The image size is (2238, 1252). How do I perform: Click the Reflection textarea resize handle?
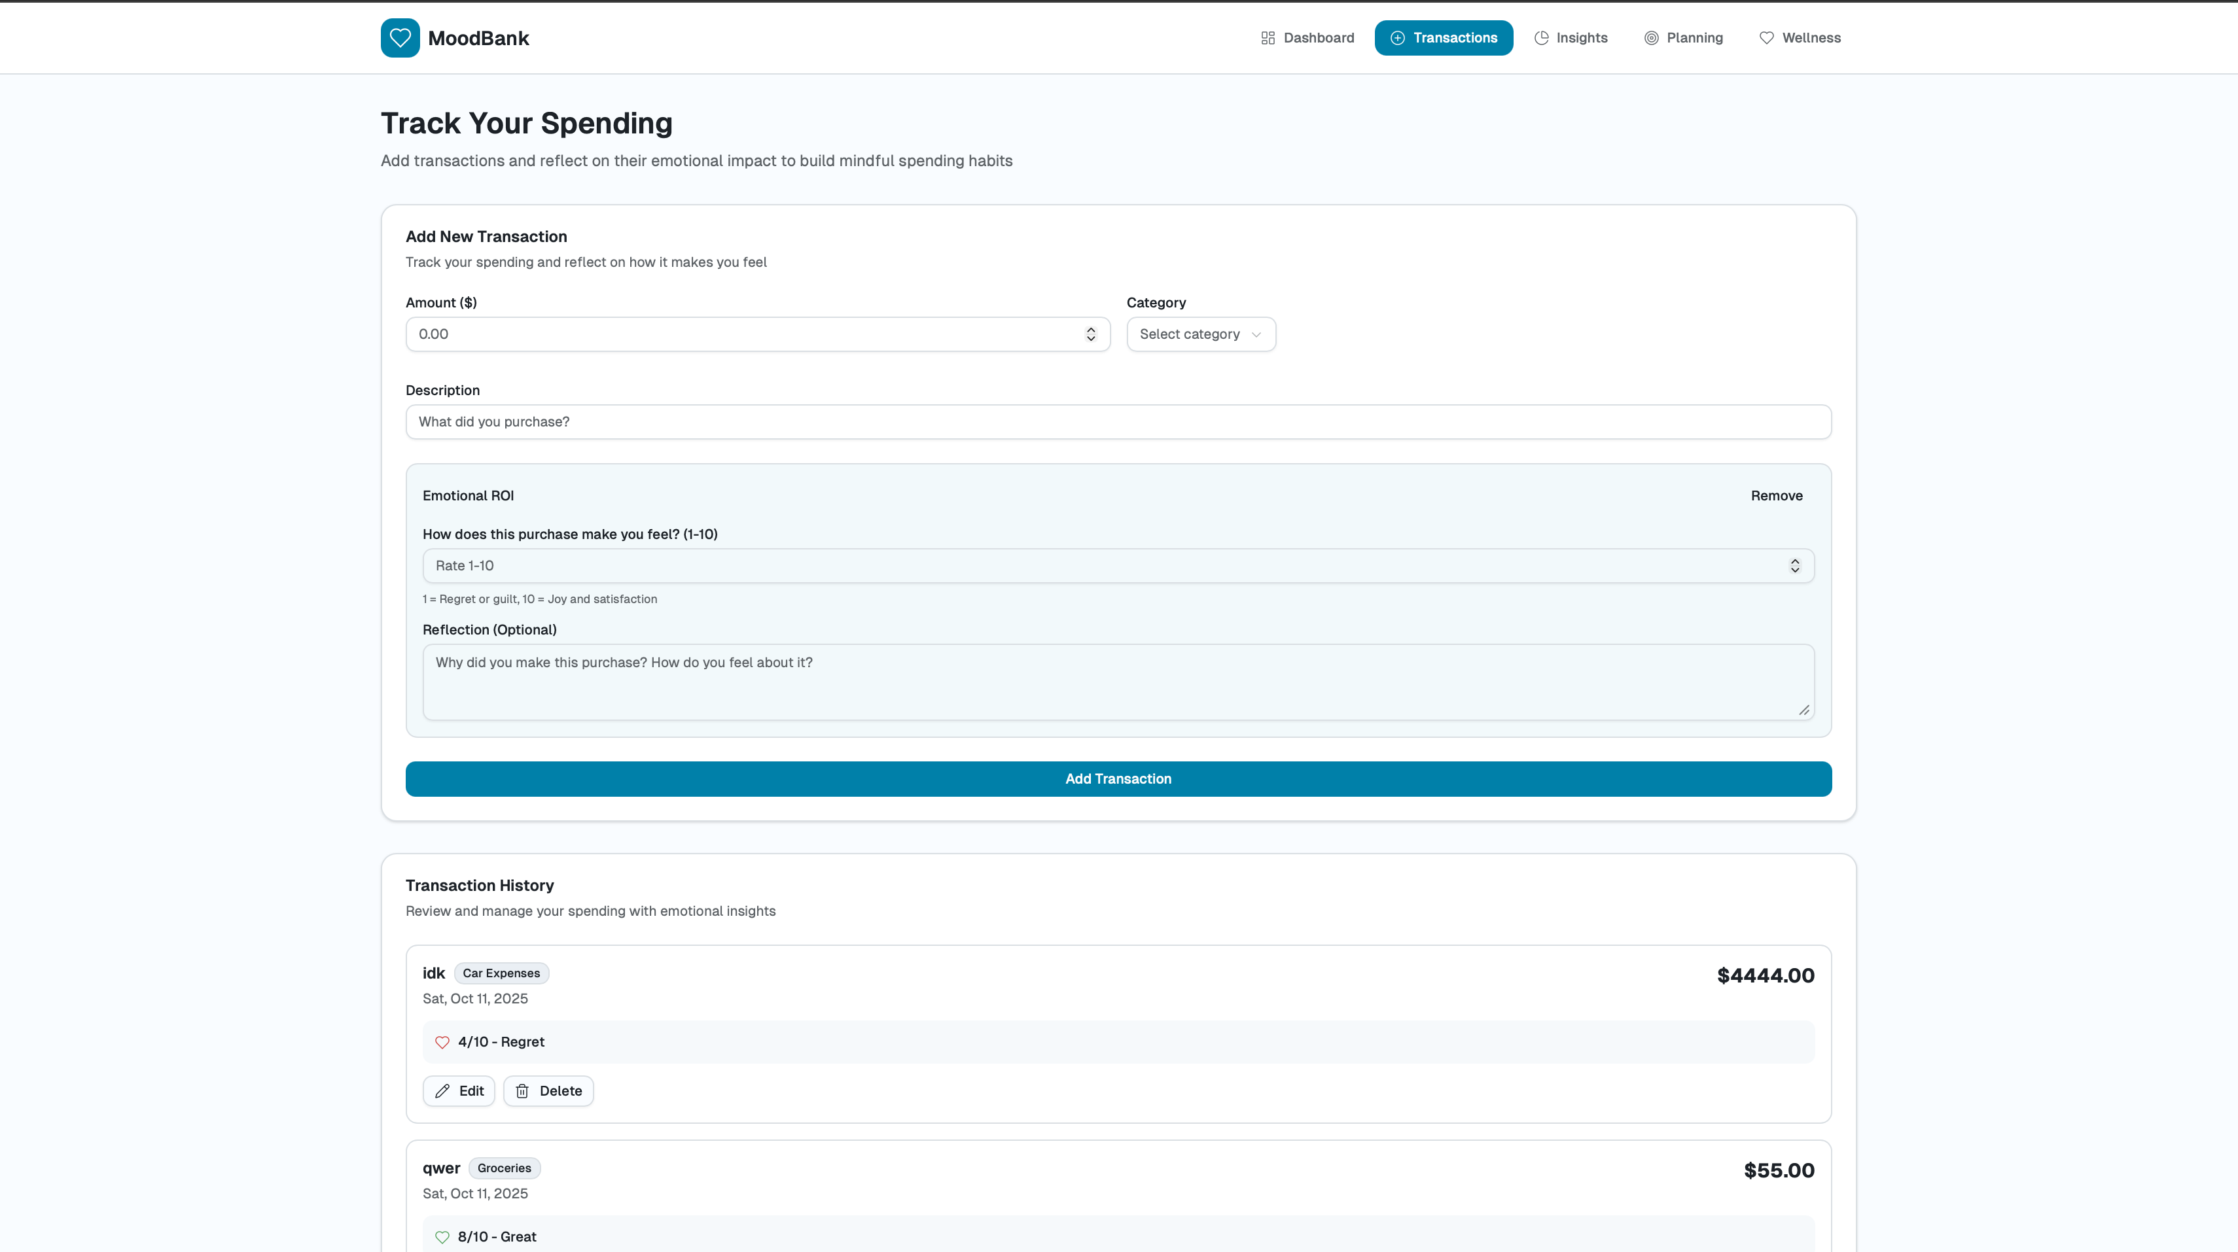tap(1803, 710)
